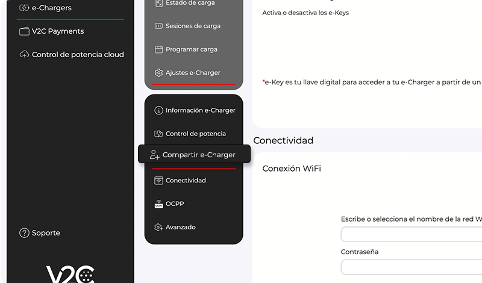The width and height of the screenshot is (482, 283).
Task: Go to the Soporte page
Action: 46,233
